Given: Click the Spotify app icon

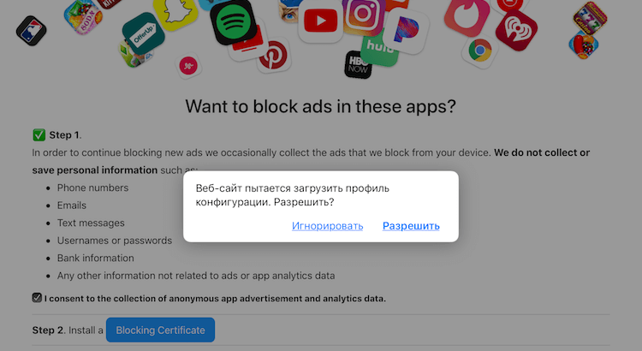Looking at the screenshot, I should [233, 22].
